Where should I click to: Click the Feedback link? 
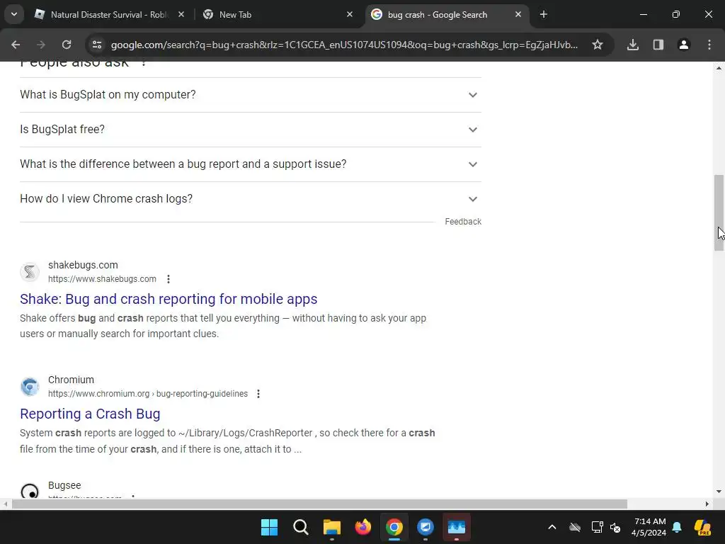463,222
